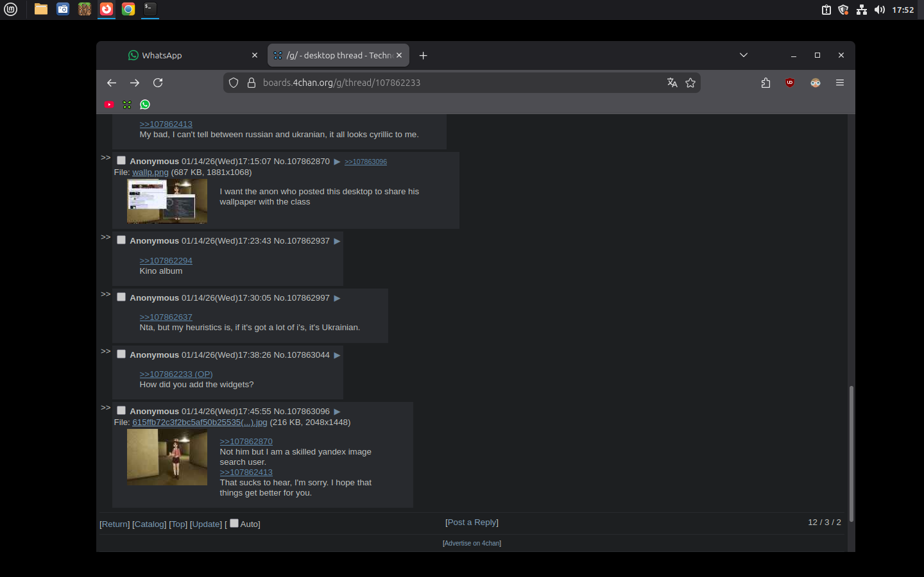Reload the current 4chan page
Screen dimensions: 924x577
[158, 83]
